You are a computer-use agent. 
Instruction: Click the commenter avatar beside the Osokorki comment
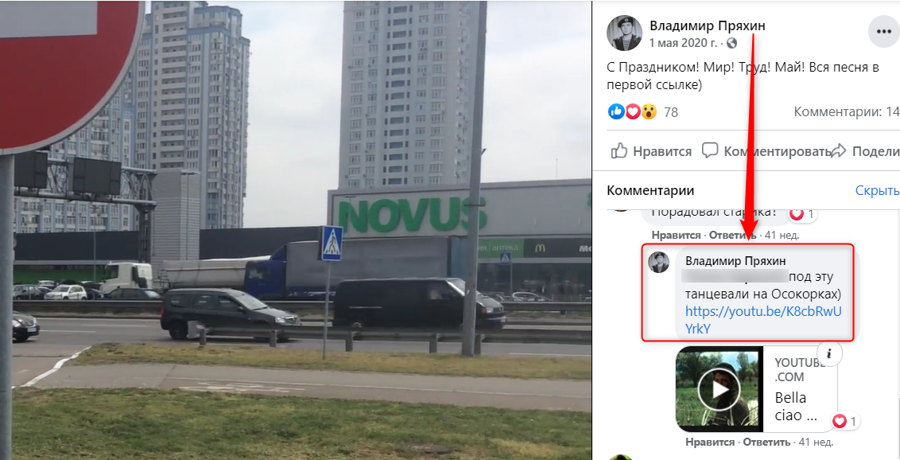point(658,262)
